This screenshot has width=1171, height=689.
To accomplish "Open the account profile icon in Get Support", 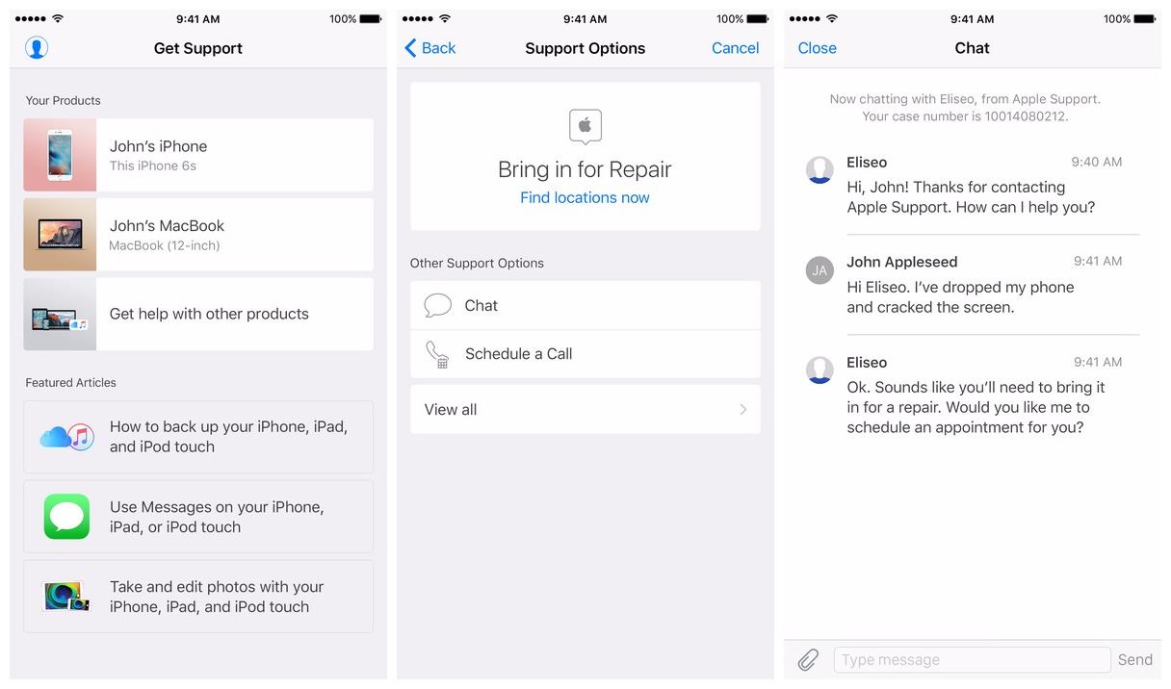I will click(x=37, y=47).
